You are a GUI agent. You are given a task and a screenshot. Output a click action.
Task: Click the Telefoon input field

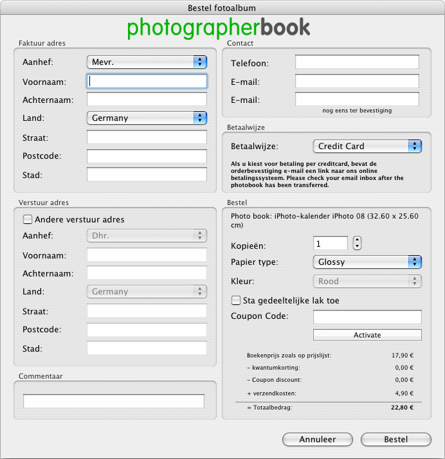click(357, 62)
